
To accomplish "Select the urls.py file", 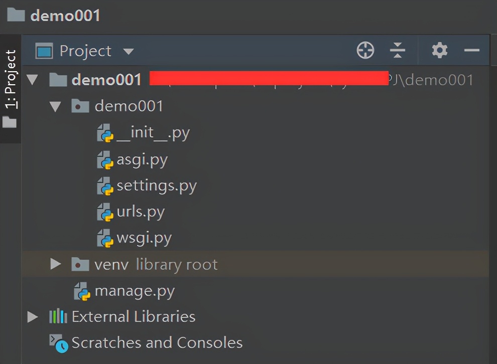I will [141, 212].
